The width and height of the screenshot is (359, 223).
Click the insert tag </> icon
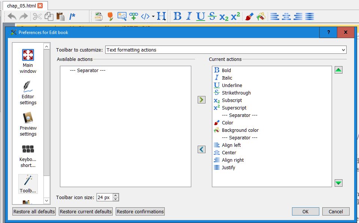pos(145,16)
